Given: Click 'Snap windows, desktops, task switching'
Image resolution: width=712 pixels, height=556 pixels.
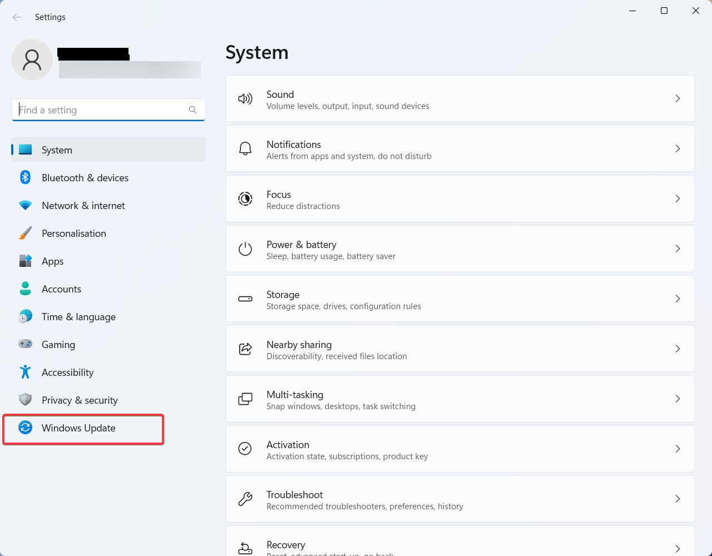Looking at the screenshot, I should pyautogui.click(x=341, y=406).
